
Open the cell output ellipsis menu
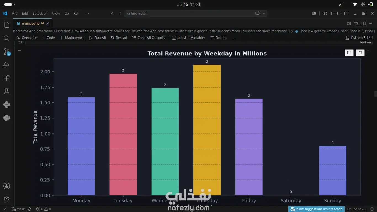pyautogui.click(x=20, y=50)
